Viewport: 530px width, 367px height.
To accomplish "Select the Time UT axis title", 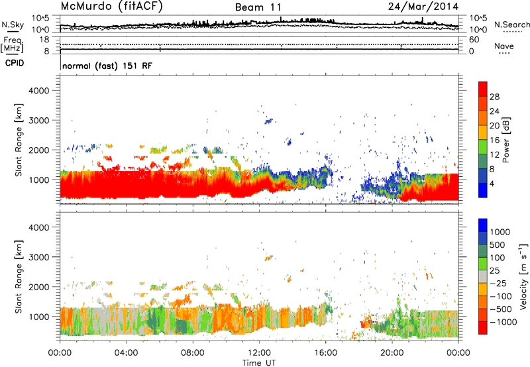I will point(259,363).
